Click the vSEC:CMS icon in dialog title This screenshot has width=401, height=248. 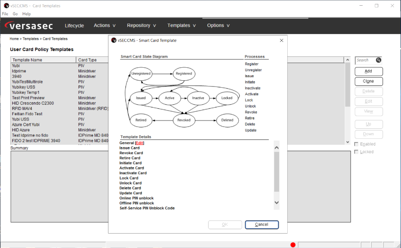[x=114, y=40]
